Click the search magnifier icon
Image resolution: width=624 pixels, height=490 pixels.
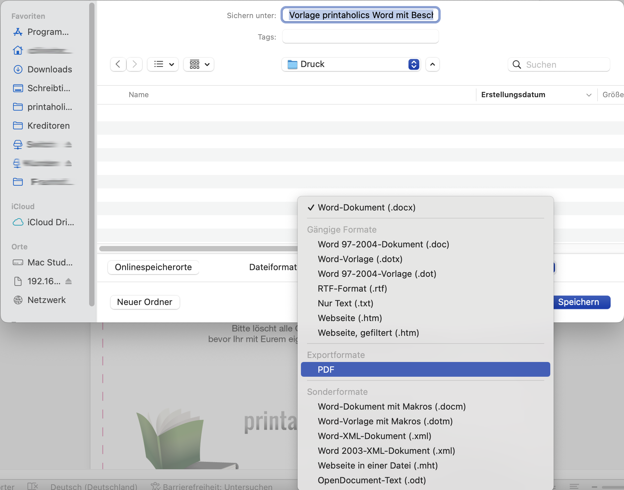coord(517,65)
